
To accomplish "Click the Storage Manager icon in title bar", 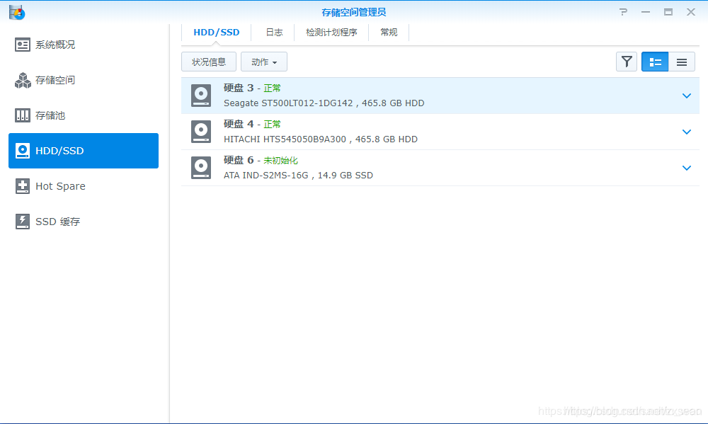I will 16,11.
